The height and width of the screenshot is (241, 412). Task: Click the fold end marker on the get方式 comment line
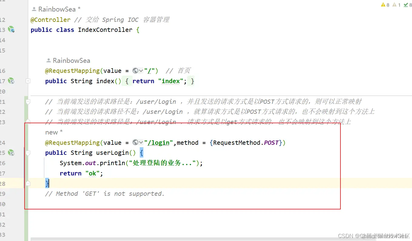(28, 122)
